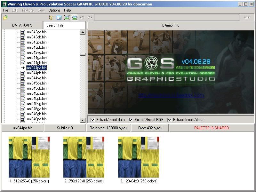This screenshot has width=256, height=192.
Task: Select uni043gb.bin in the file tree
Action: pyautogui.click(x=37, y=37)
